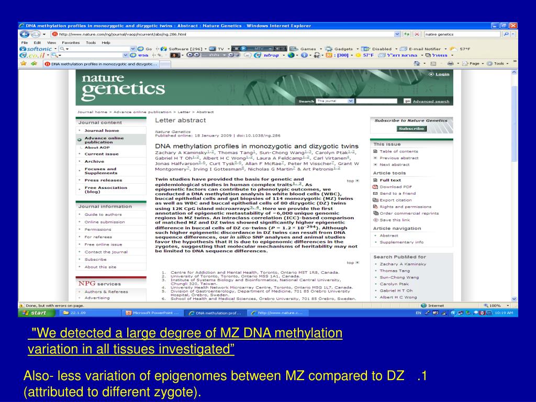Screen dimensions: 536x402
Task: Click the Print icon in command bar
Action: [x=451, y=63]
